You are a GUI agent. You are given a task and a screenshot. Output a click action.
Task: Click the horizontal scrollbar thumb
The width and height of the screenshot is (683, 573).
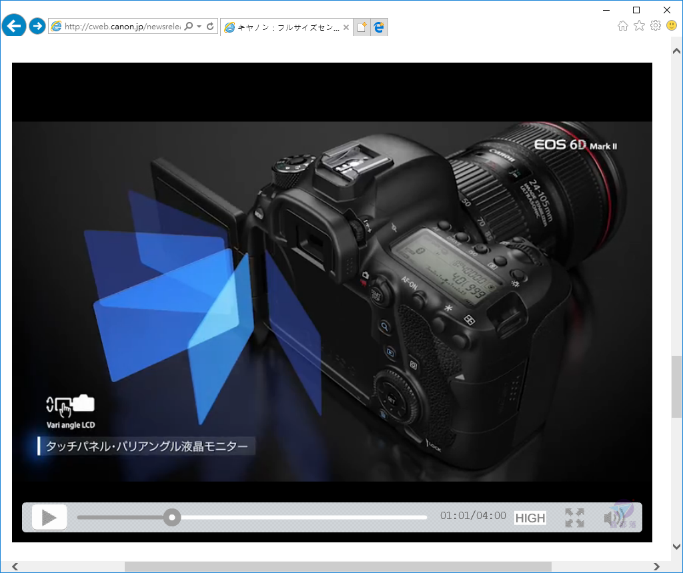[x=338, y=566]
